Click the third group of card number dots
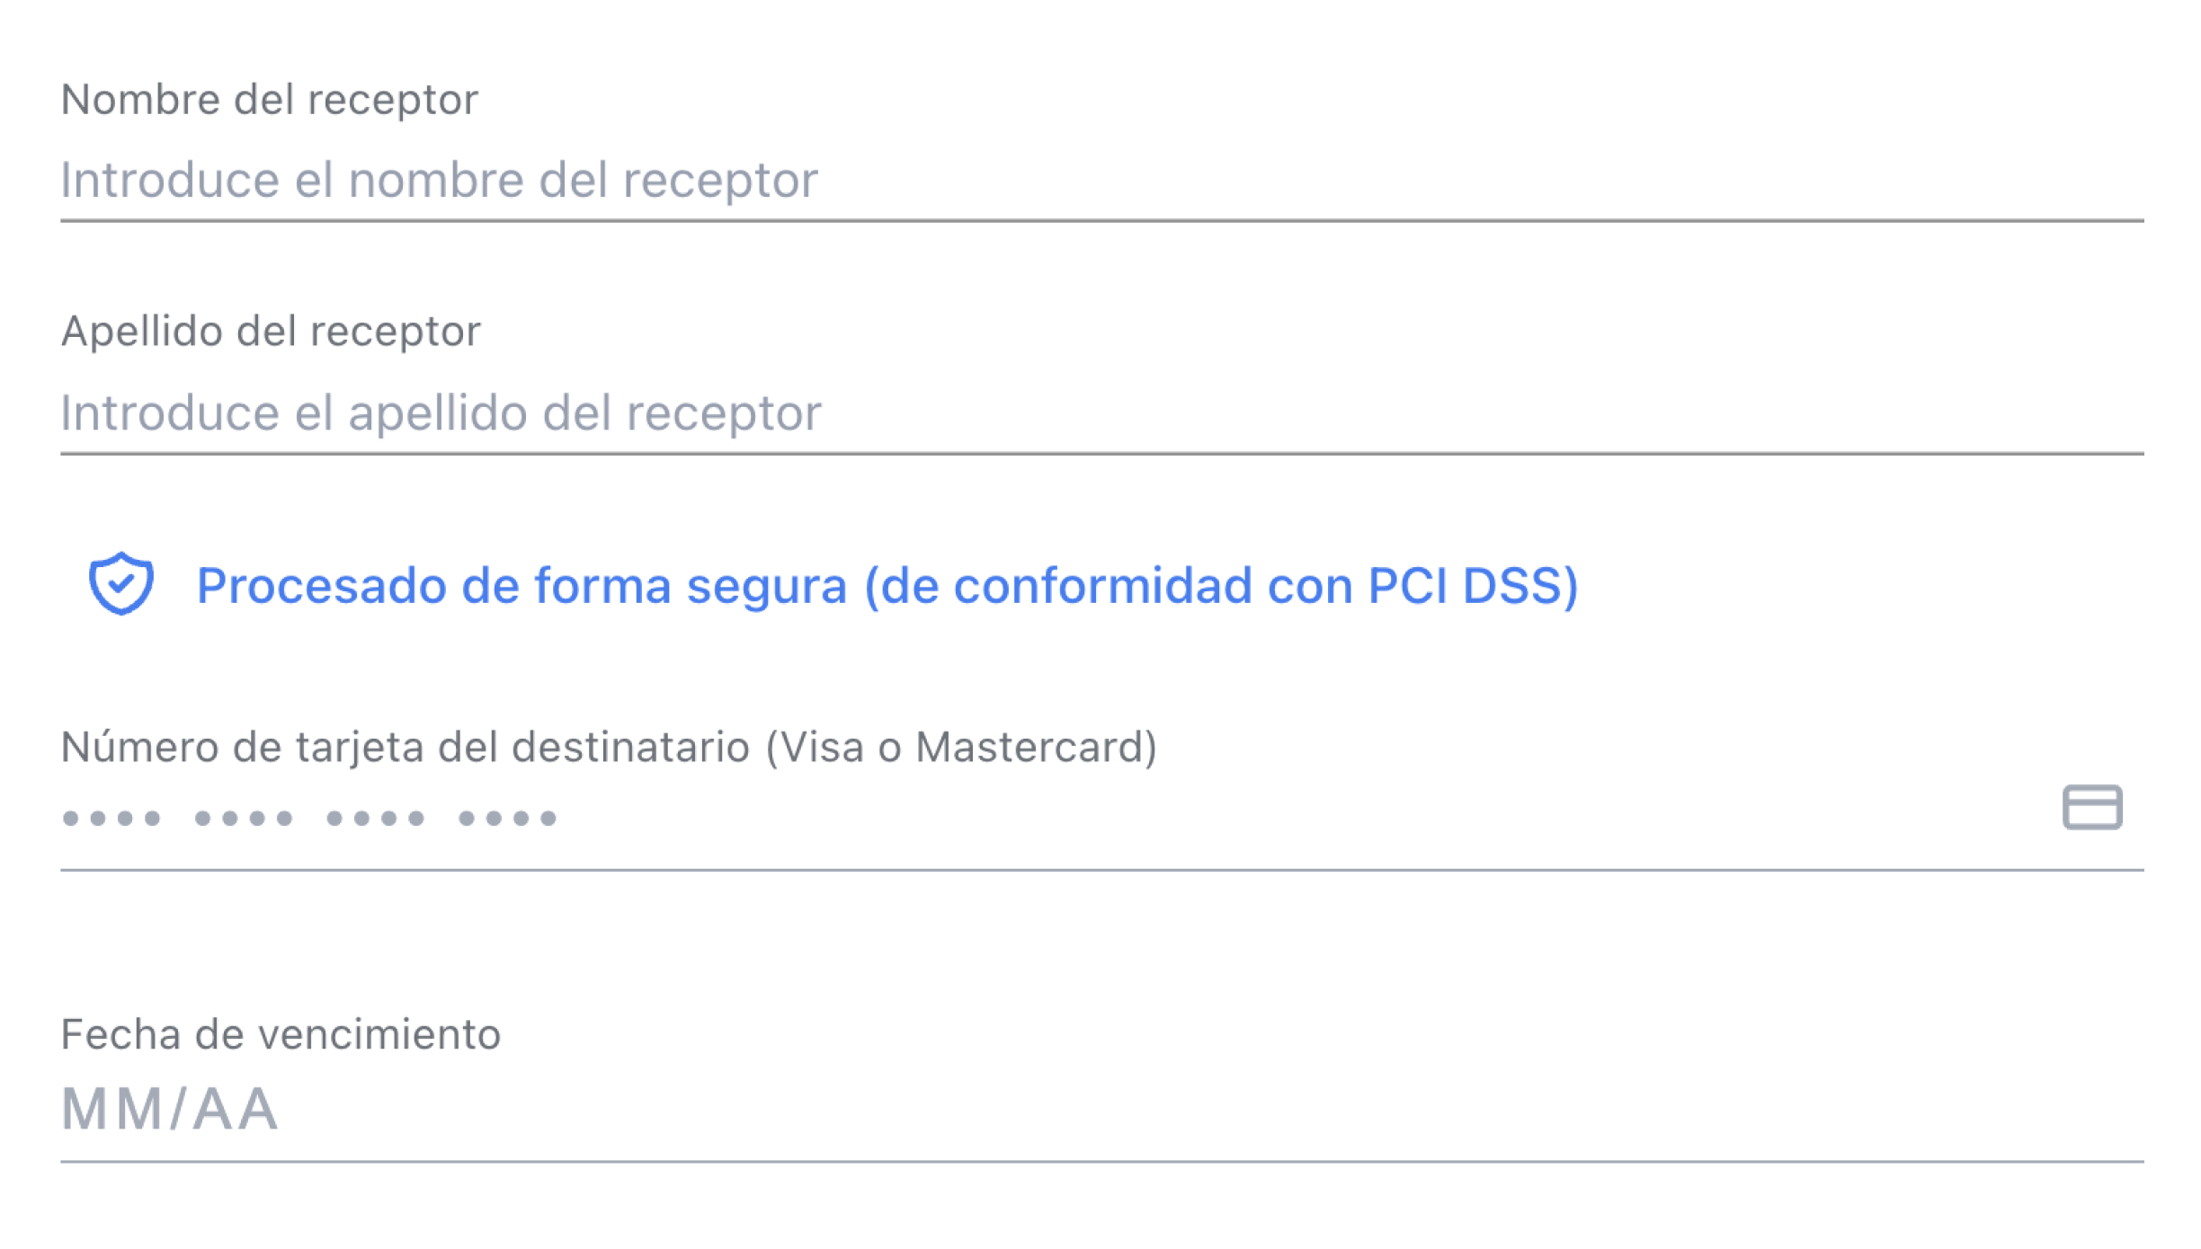2201x1249 pixels. (376, 818)
